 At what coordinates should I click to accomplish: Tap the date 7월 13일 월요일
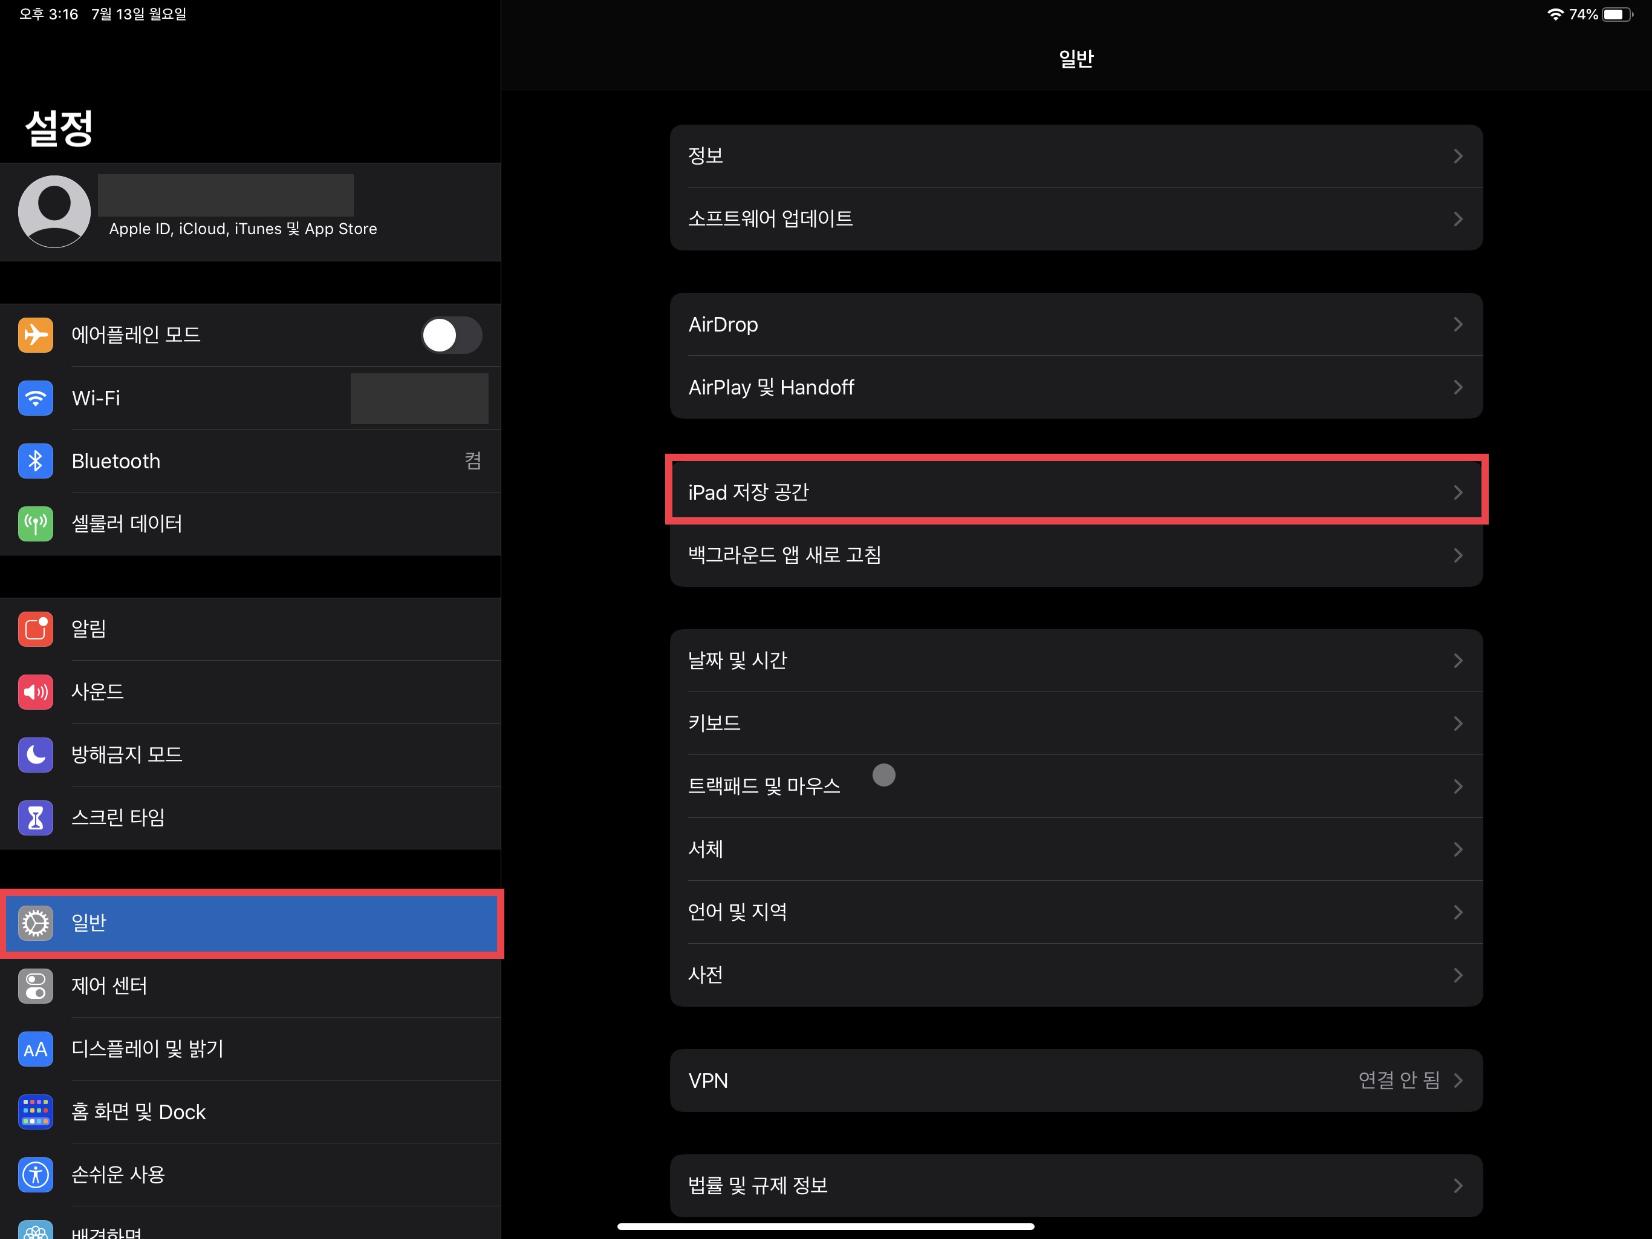(139, 14)
